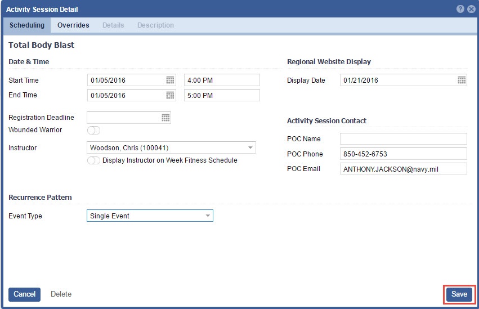This screenshot has width=479, height=309.
Task: Open the Registration Deadline calendar picker
Action: 165,118
